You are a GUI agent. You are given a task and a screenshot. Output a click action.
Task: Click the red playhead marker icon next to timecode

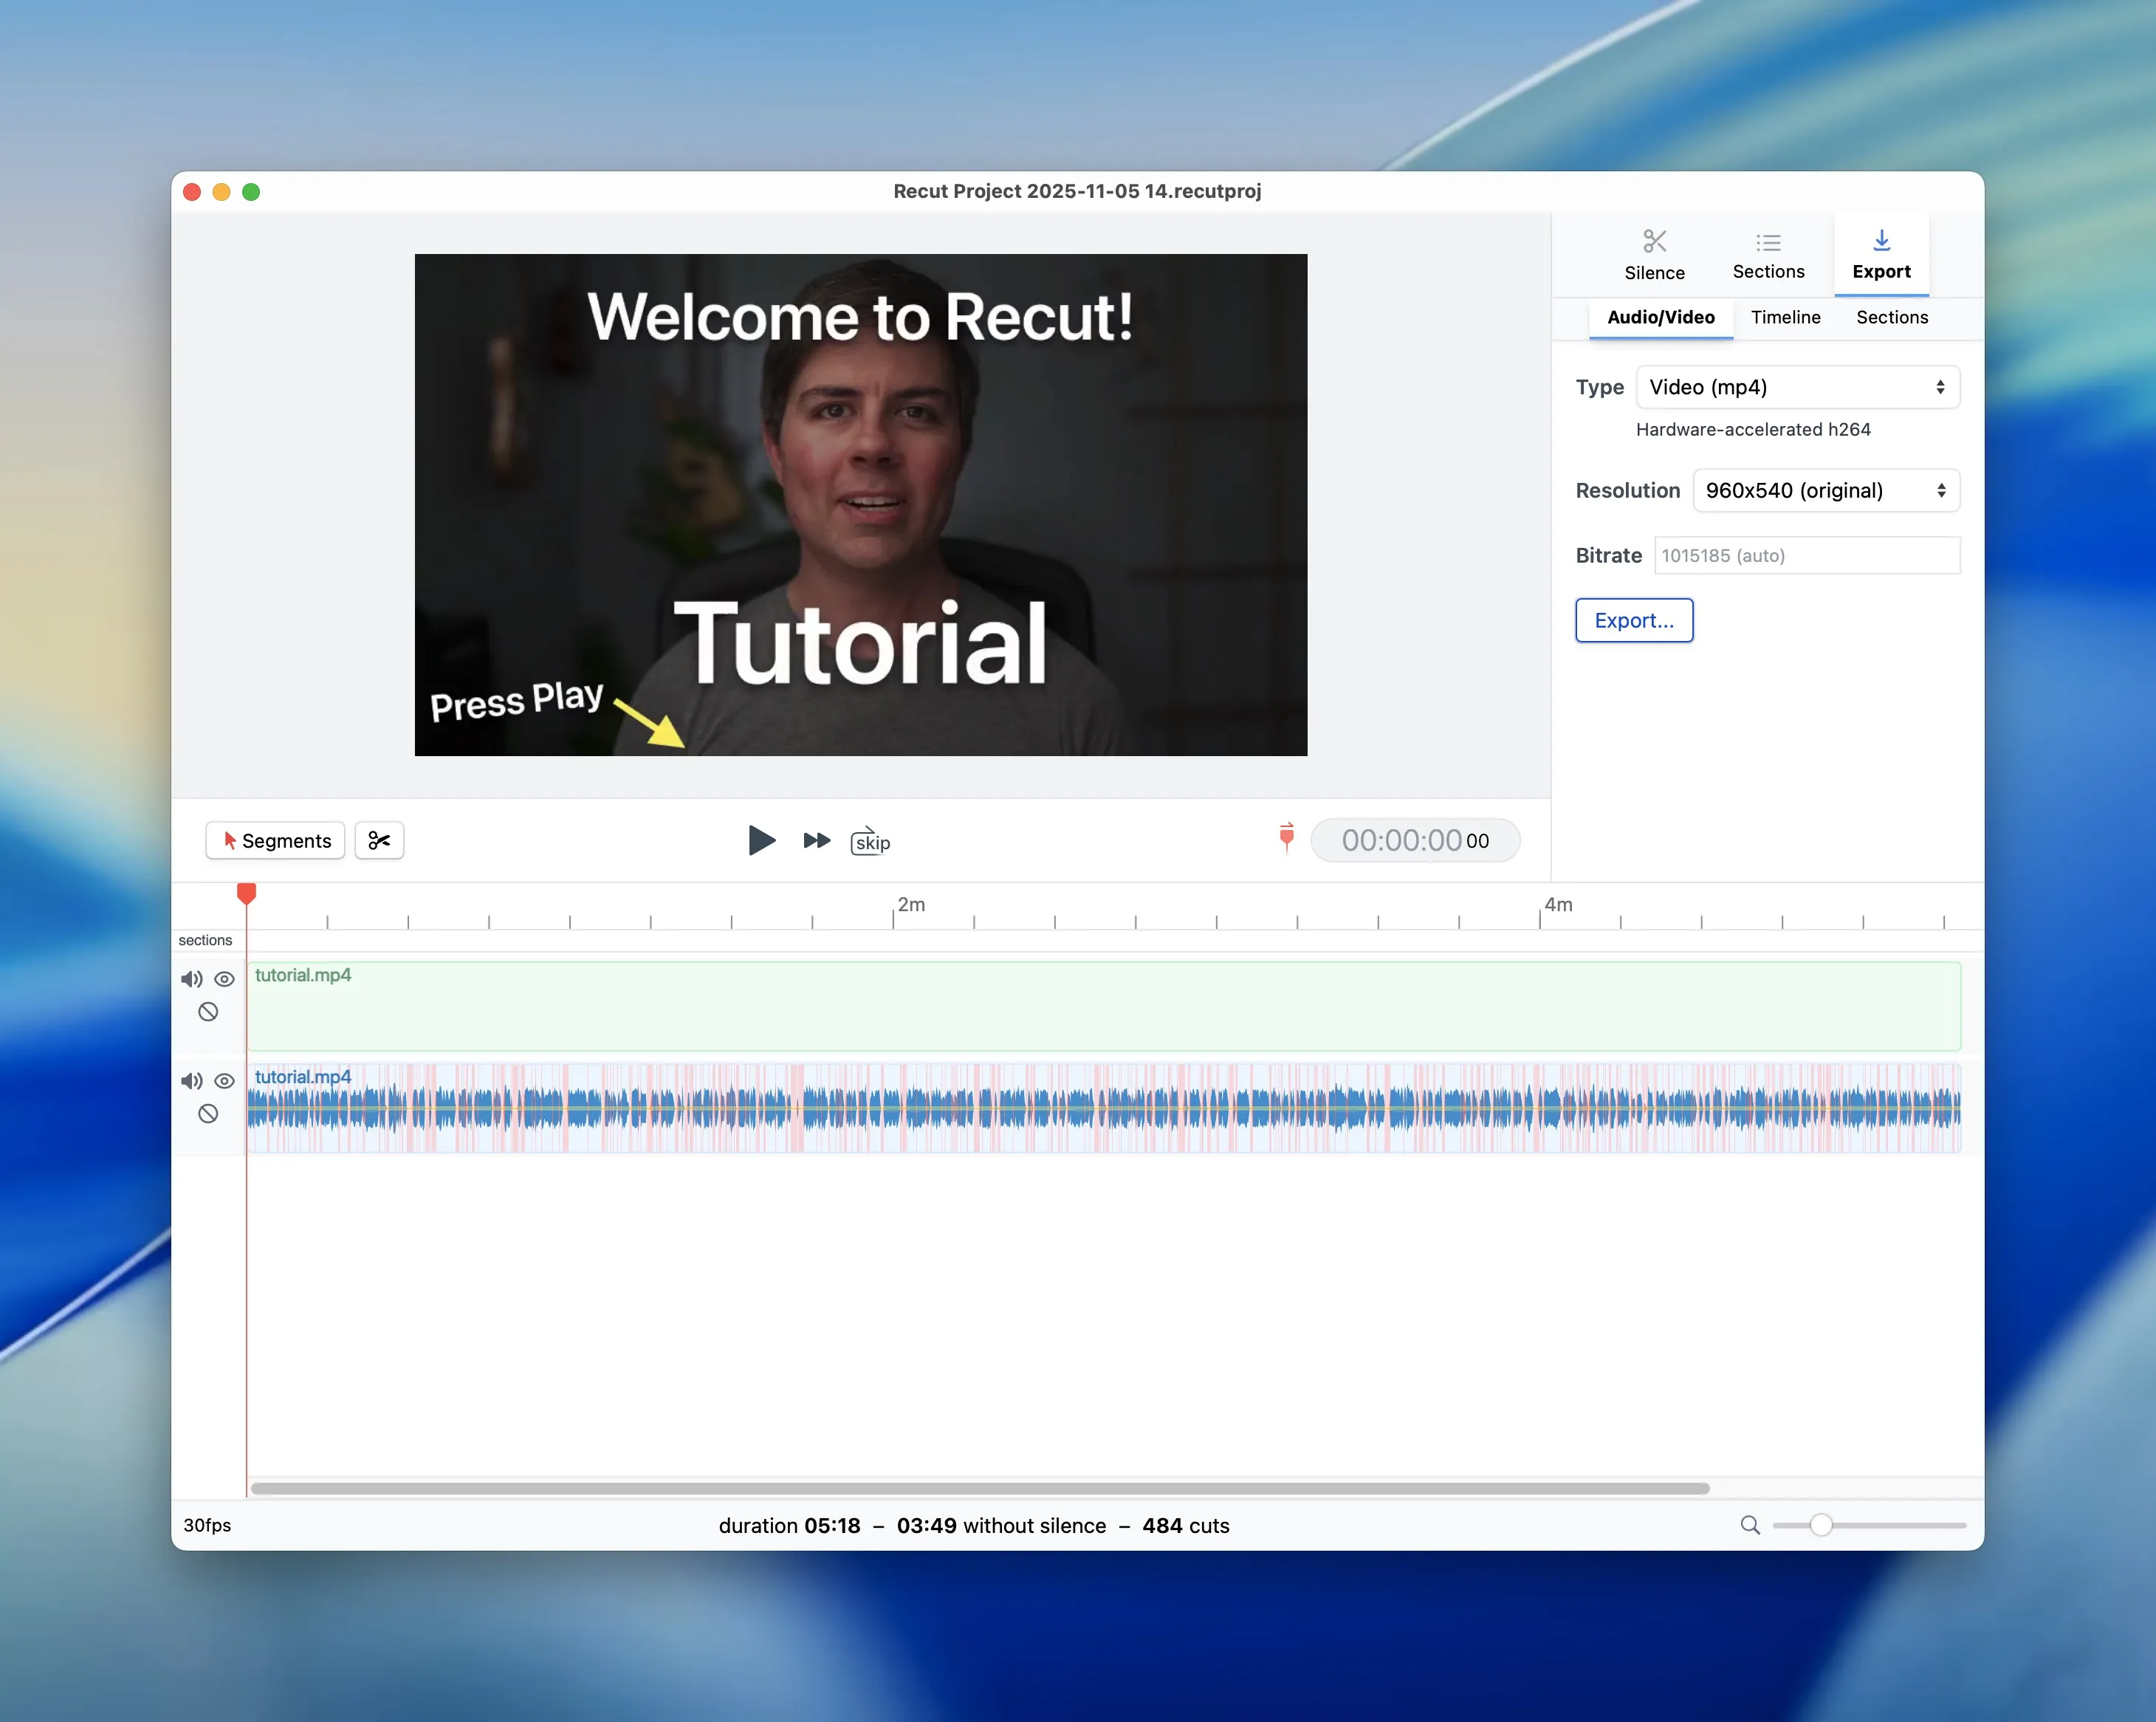(x=1286, y=837)
